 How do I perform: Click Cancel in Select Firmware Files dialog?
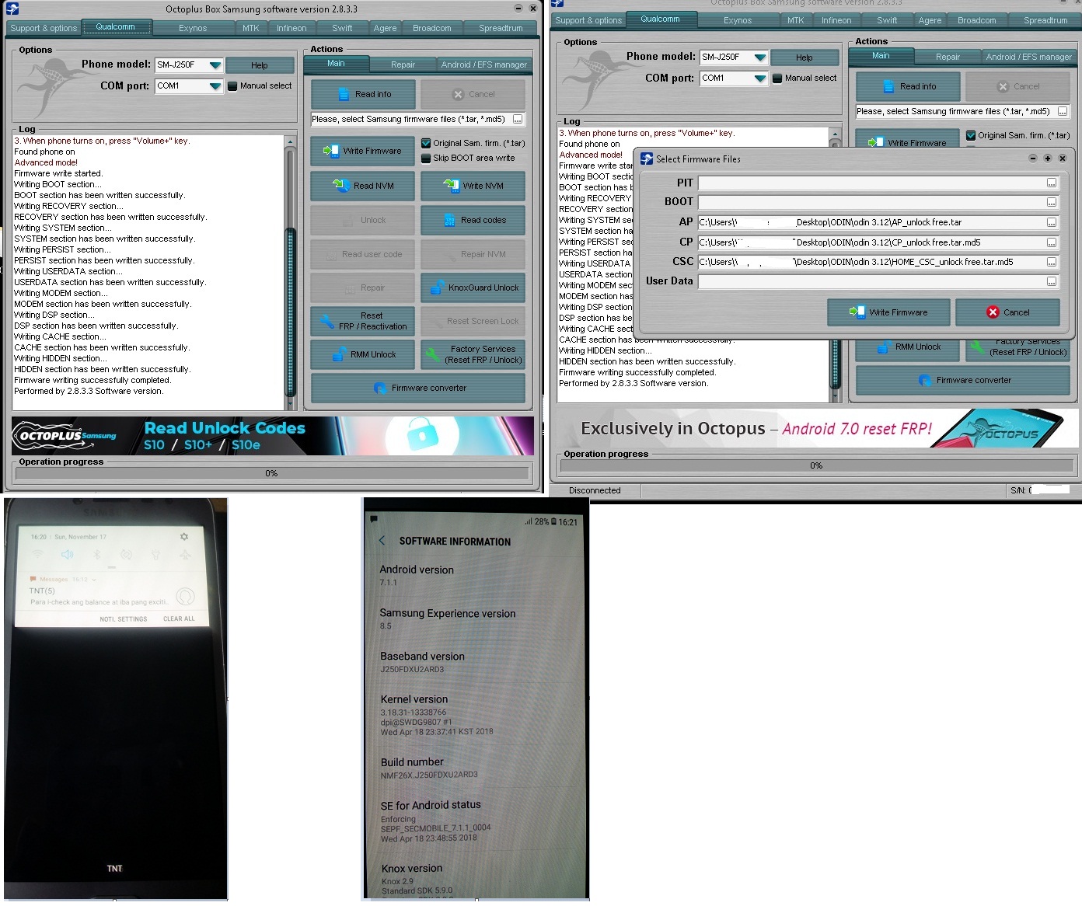point(1007,312)
